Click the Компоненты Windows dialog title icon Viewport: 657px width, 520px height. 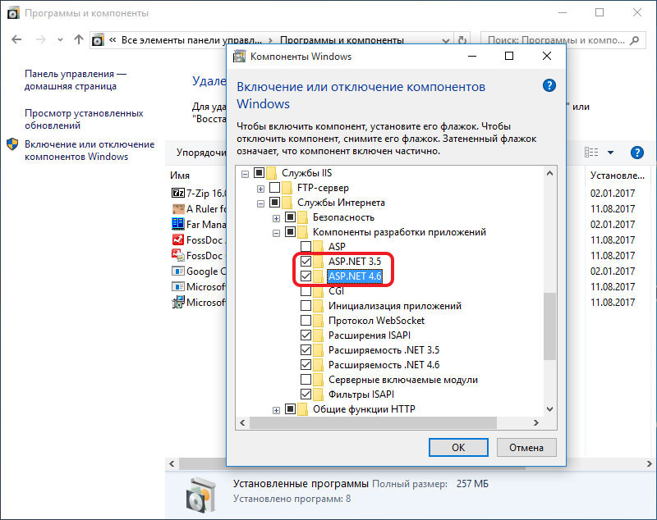coord(239,56)
